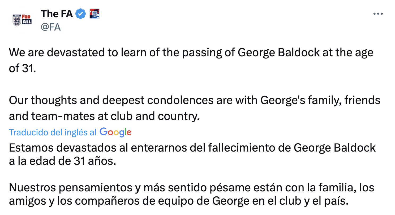The width and height of the screenshot is (395, 215).
Task: Click the "Traducido del inglés al" link
Action: [53, 132]
